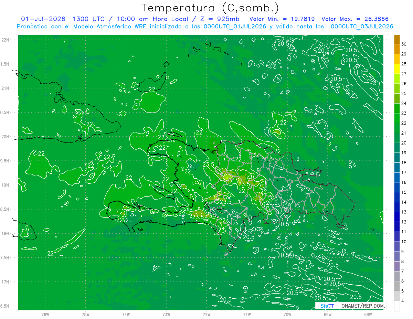The width and height of the screenshot is (413, 319).
Task: Pick the purple legend swatch between 8 and 9
Action: (x=397, y=257)
